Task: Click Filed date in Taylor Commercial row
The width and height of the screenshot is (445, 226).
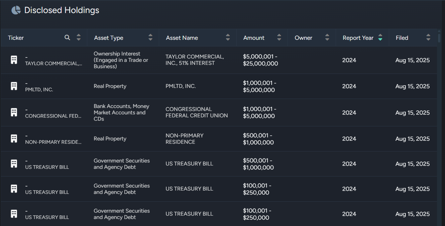Action: [x=413, y=60]
